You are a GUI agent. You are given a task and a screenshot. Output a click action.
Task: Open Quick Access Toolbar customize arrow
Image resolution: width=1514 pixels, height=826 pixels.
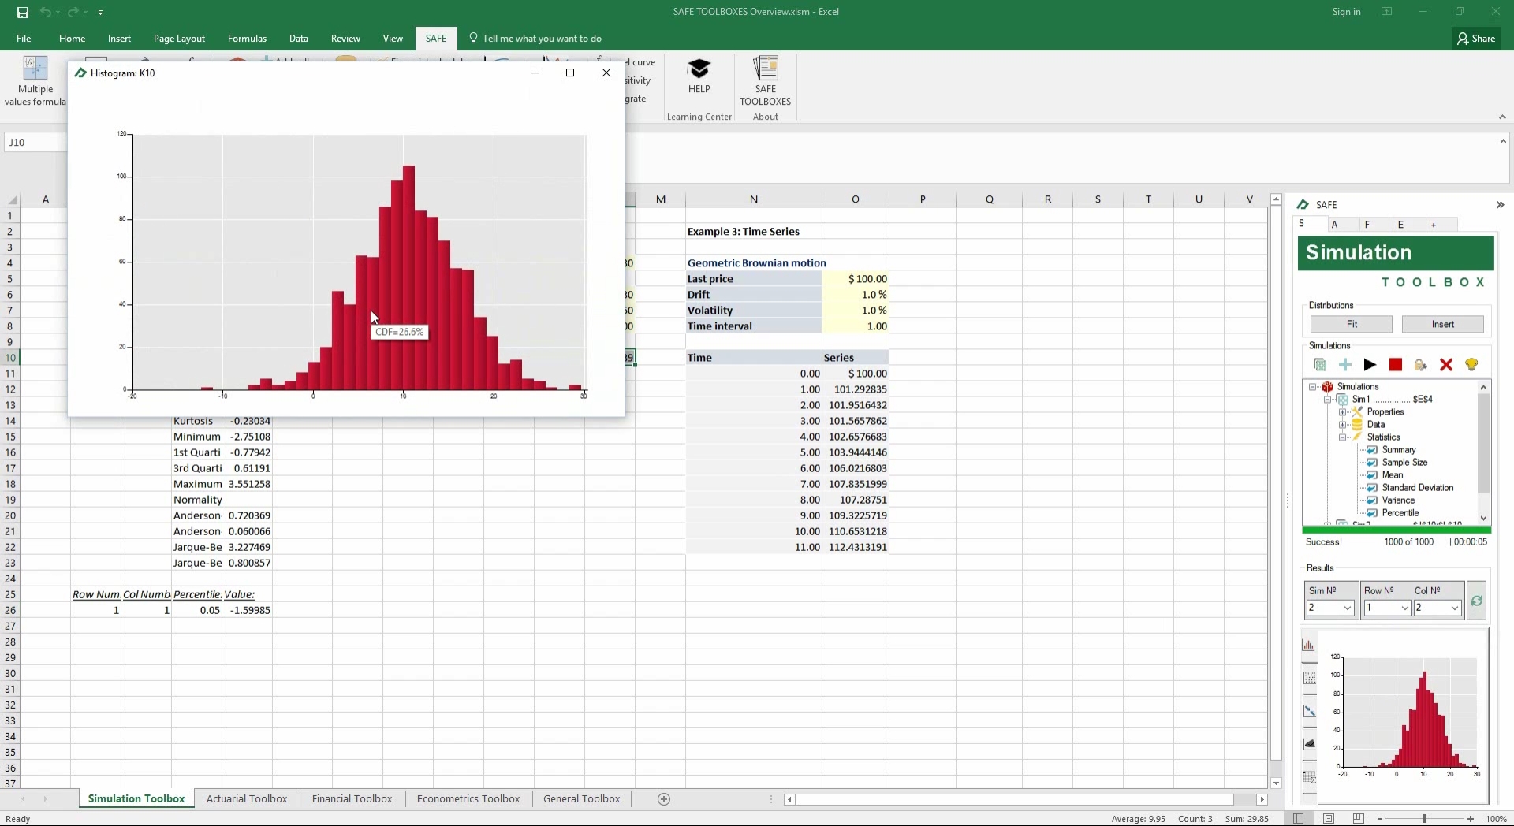(x=100, y=13)
